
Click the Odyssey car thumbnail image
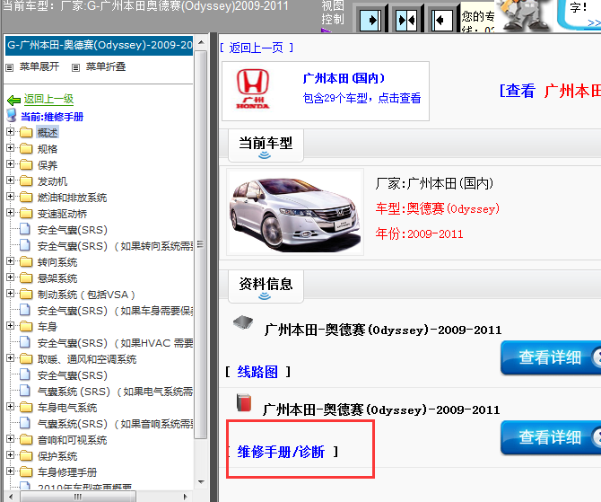[295, 212]
